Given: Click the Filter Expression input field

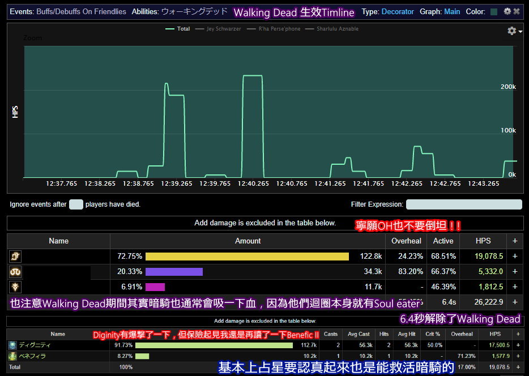Looking at the screenshot, I should point(463,204).
